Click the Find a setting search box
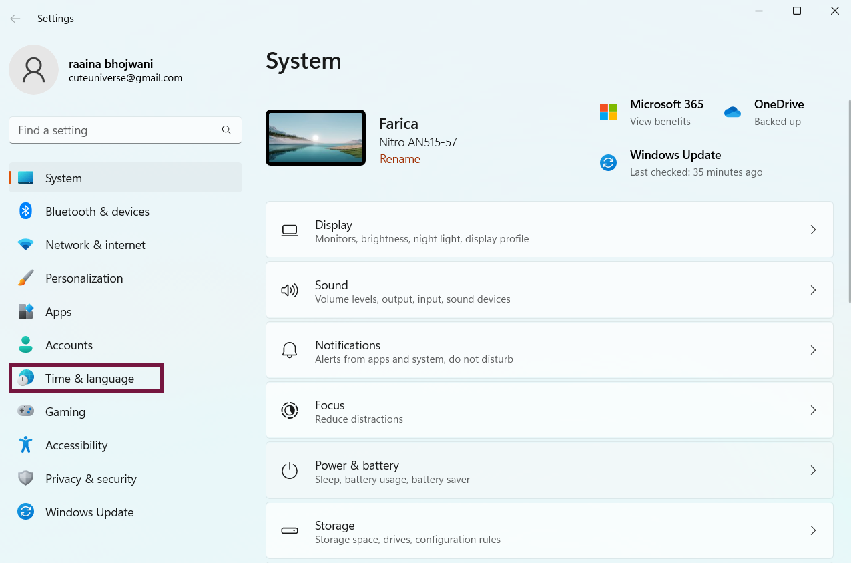Screen dimensions: 851x563 click(x=117, y=130)
